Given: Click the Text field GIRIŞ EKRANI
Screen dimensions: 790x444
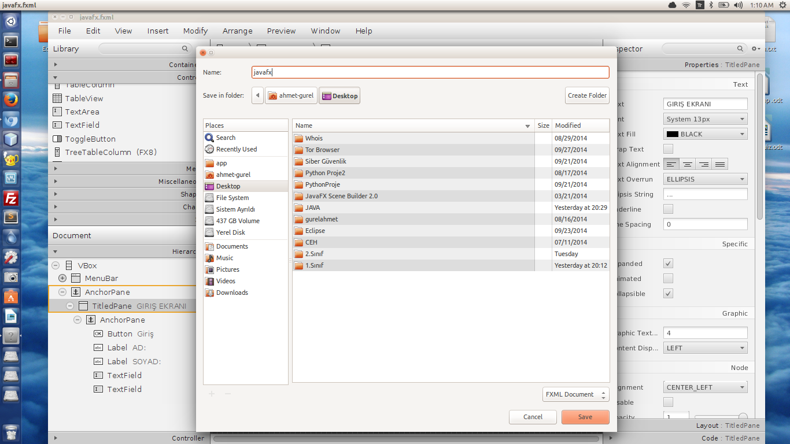Looking at the screenshot, I should 706,104.
